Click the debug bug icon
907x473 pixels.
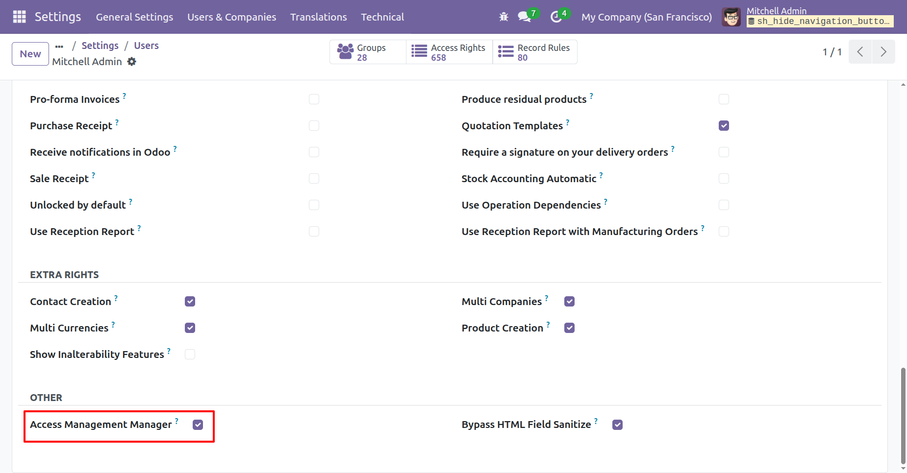(504, 17)
